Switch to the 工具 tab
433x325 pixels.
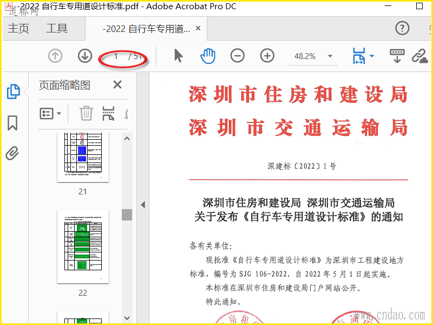pos(57,29)
